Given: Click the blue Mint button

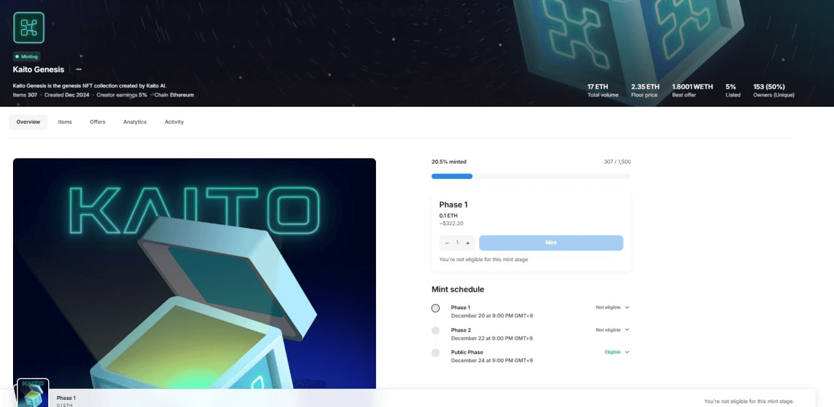Looking at the screenshot, I should pyautogui.click(x=551, y=243).
